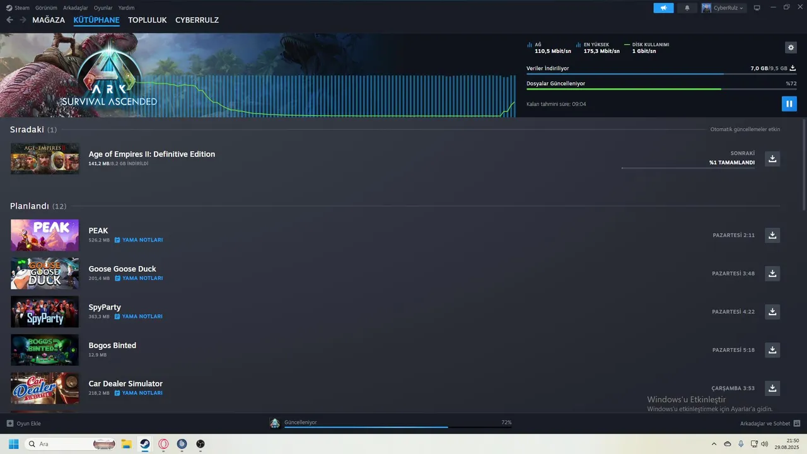
Task: Click the bottom Güncelleniyor status bar
Action: [x=398, y=427]
